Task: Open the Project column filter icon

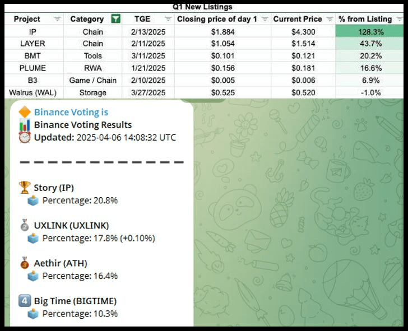Action: pyautogui.click(x=57, y=19)
